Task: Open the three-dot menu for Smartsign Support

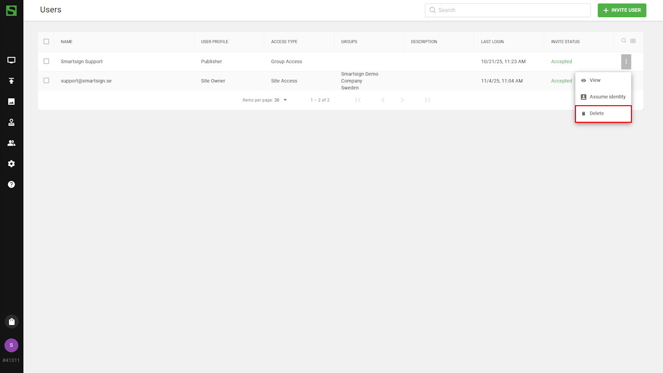Action: (x=626, y=62)
